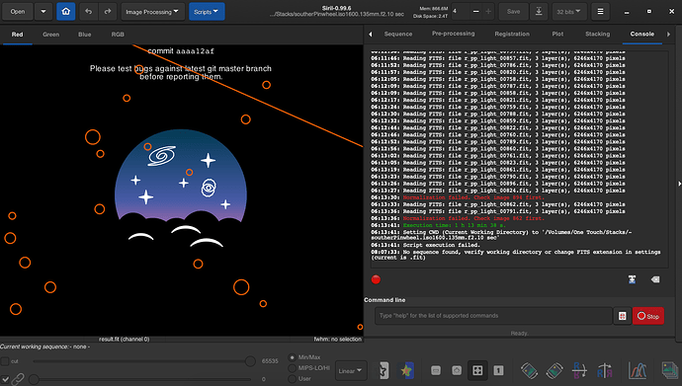Image resolution: width=682 pixels, height=386 pixels.
Task: Collapse the right panel with edge arrow
Action: click(679, 184)
